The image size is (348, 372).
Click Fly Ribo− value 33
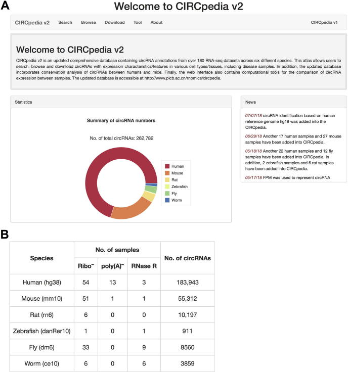tap(85, 347)
